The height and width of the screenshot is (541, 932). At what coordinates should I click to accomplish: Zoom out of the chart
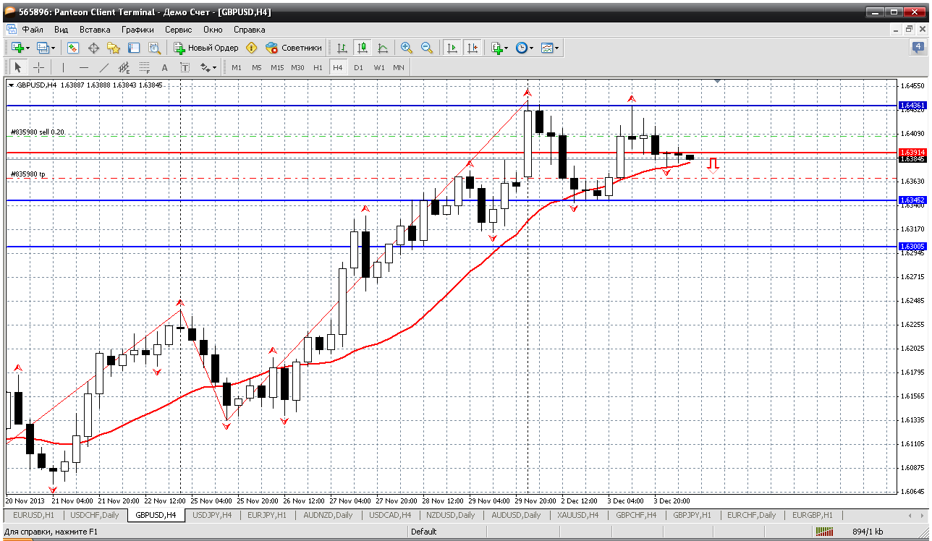[427, 48]
